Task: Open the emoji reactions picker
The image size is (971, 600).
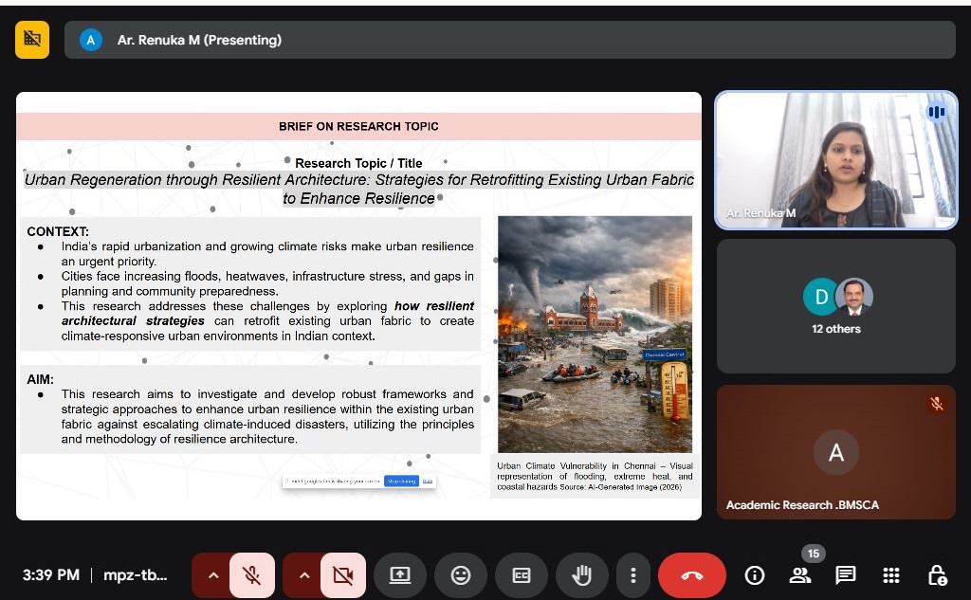Action: 460,575
